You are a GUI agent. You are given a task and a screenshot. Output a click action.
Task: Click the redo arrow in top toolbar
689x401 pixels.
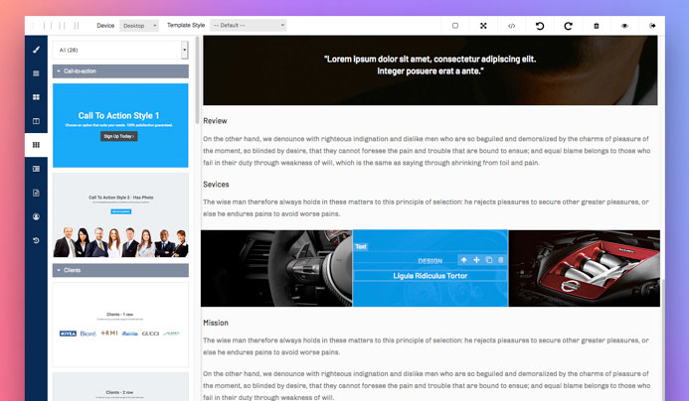pyautogui.click(x=568, y=26)
